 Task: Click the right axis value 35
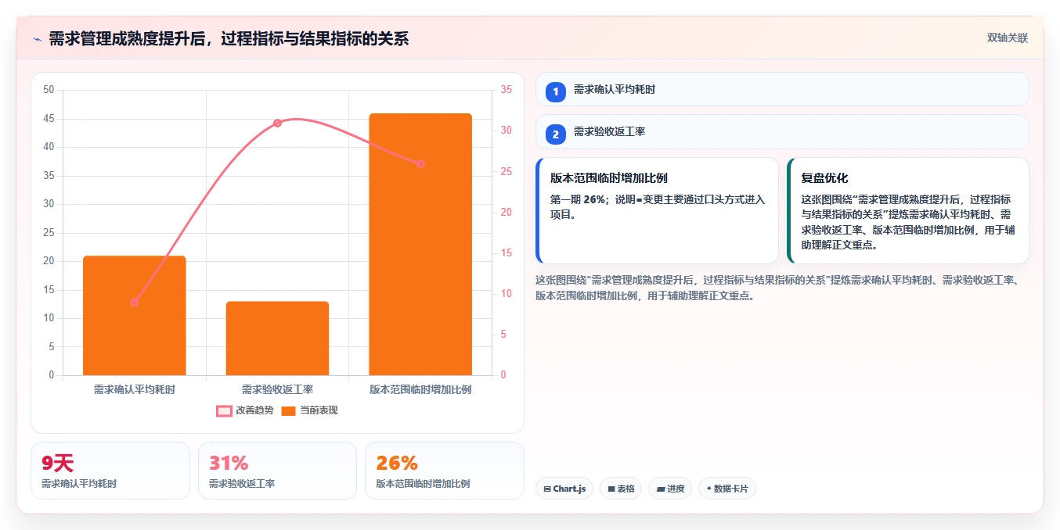coord(507,90)
